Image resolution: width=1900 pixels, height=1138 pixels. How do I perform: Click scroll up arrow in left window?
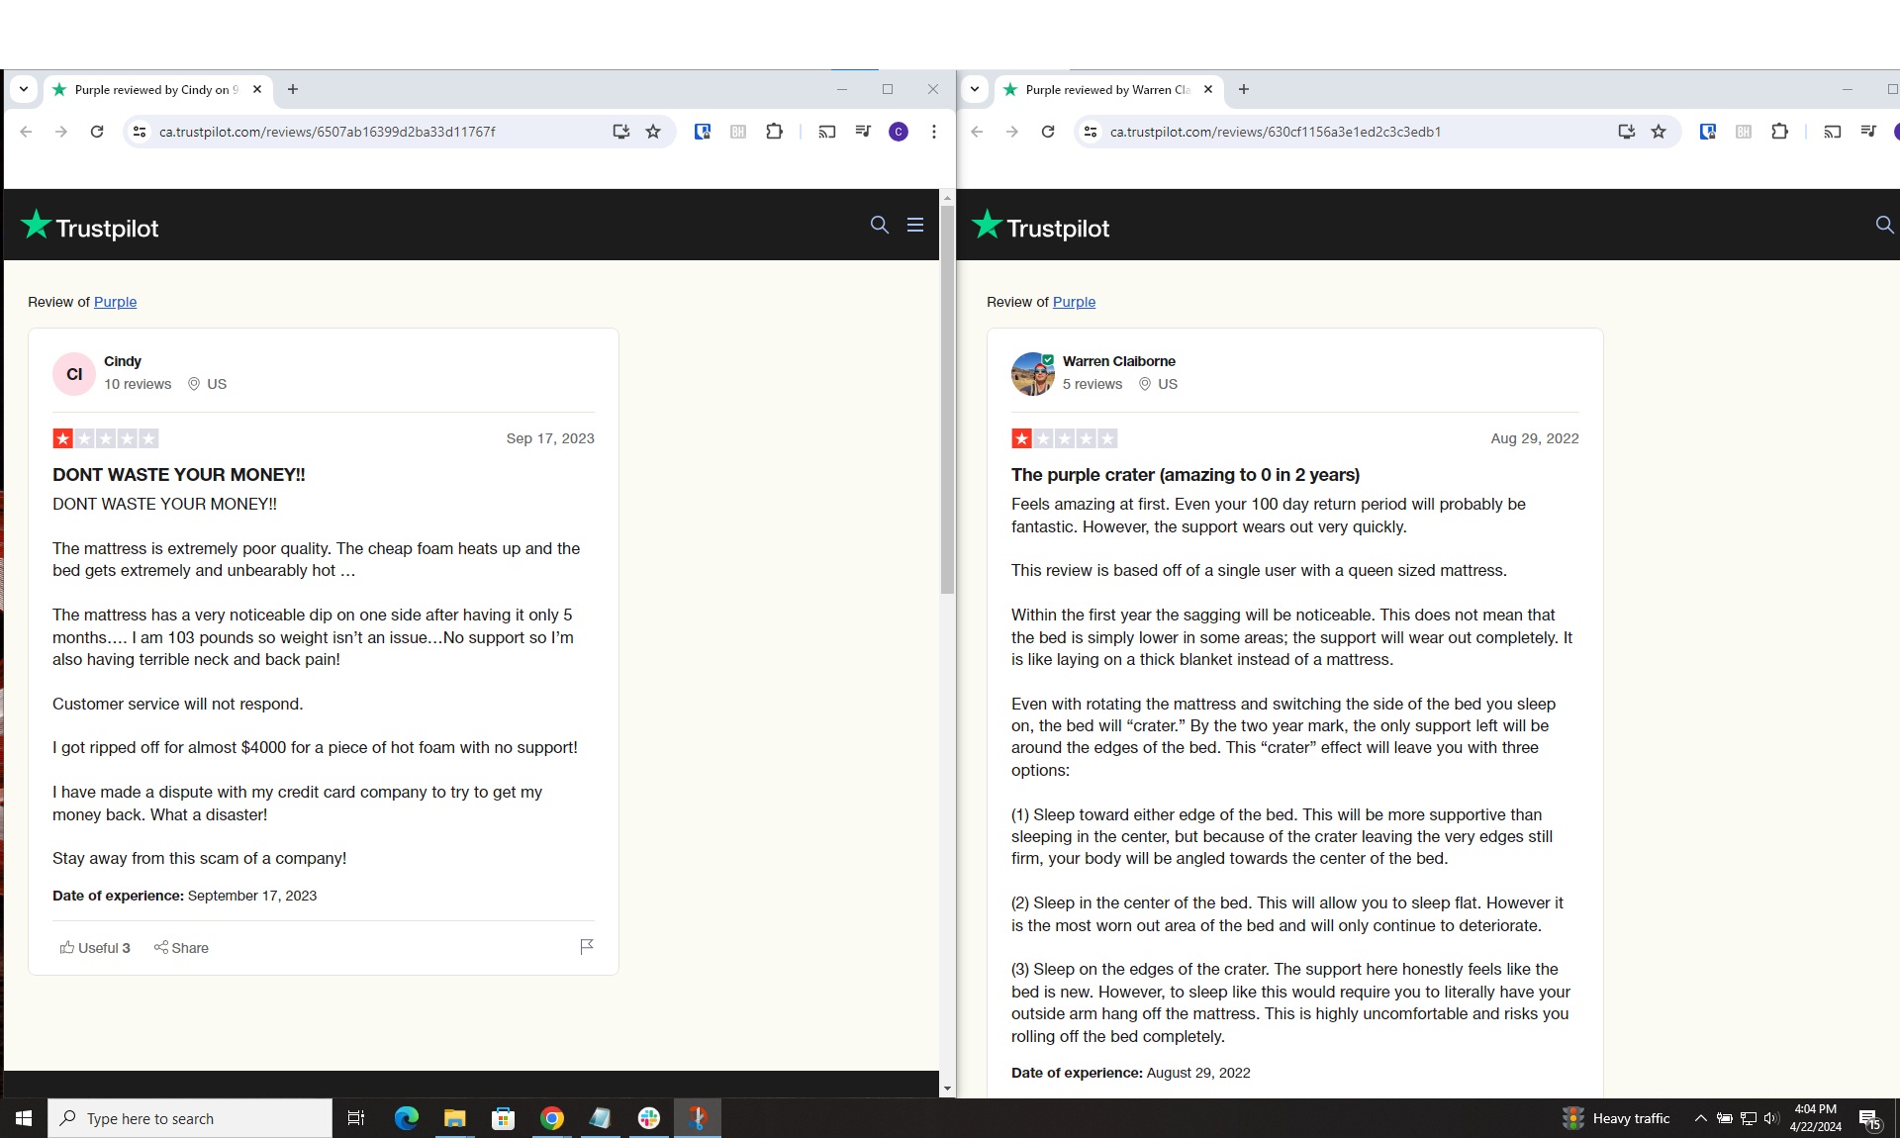click(x=947, y=197)
